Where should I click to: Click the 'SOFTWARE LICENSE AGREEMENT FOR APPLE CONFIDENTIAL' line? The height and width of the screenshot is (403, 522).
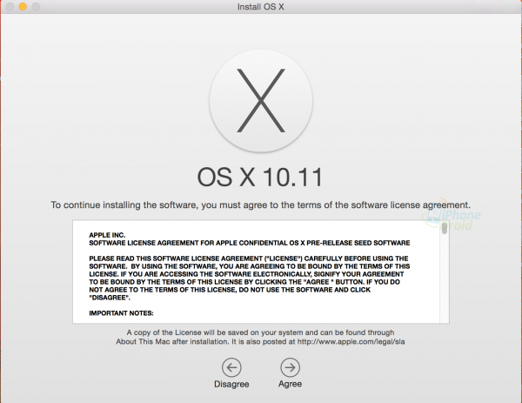pos(250,243)
